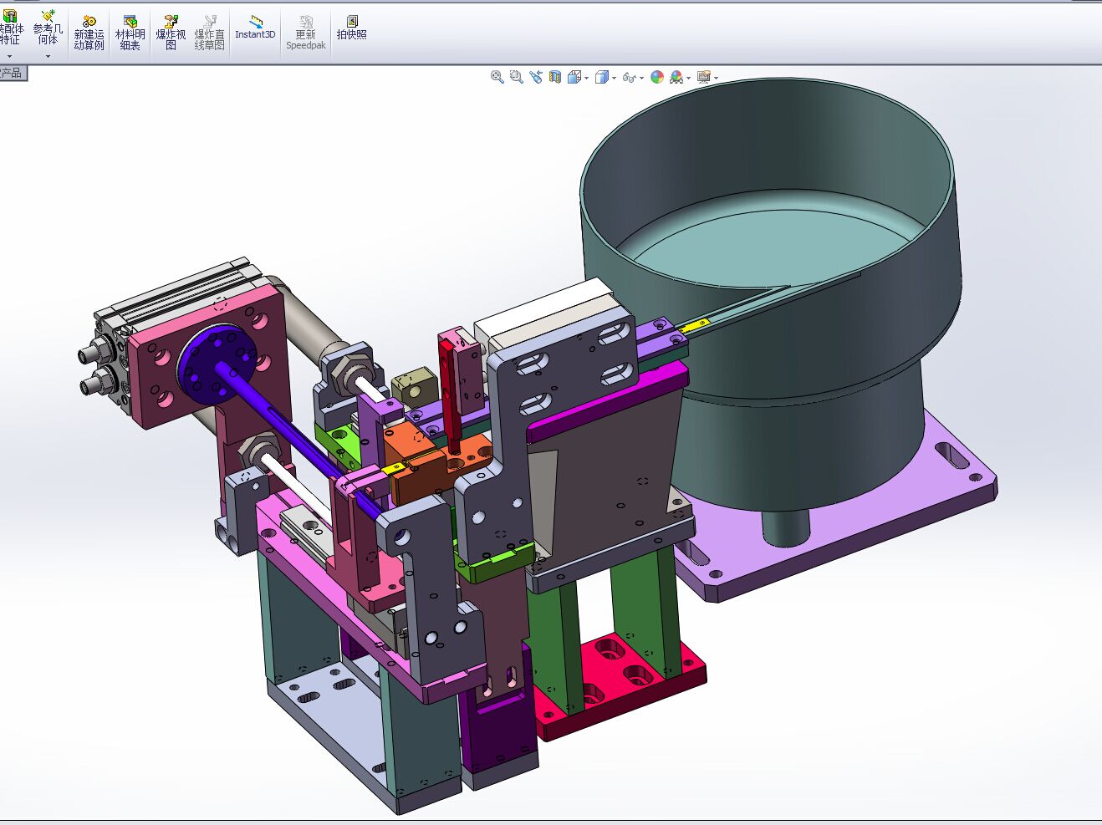Expand the View Orientation dropdown arrow
This screenshot has height=825, width=1102.
587,78
